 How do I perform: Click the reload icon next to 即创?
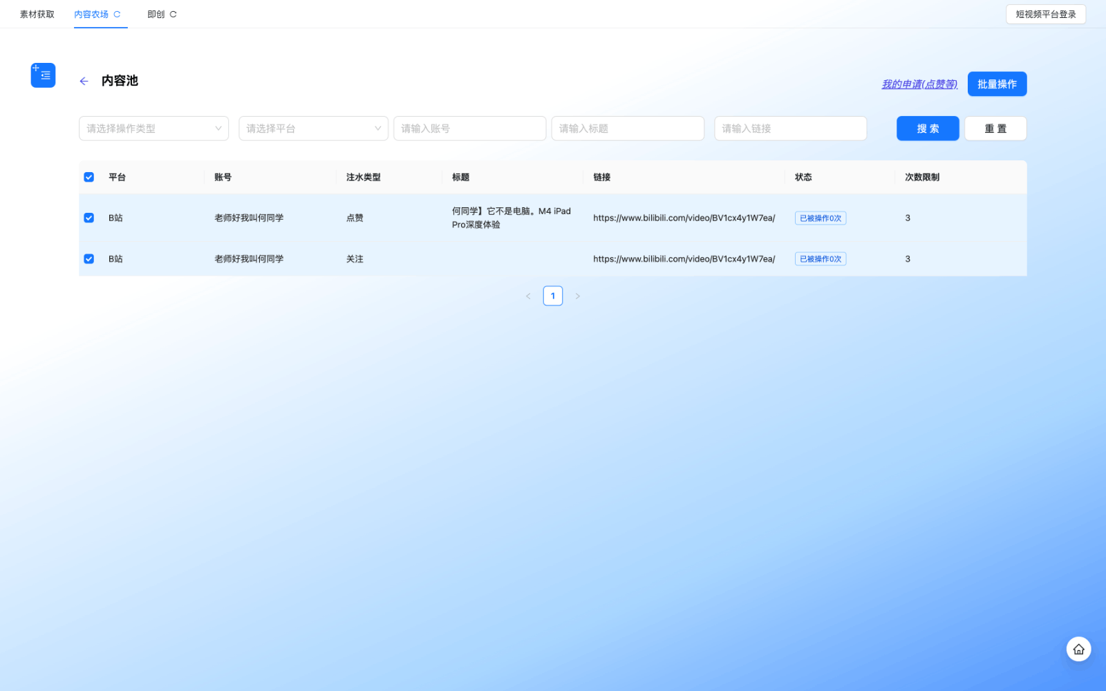174,15
